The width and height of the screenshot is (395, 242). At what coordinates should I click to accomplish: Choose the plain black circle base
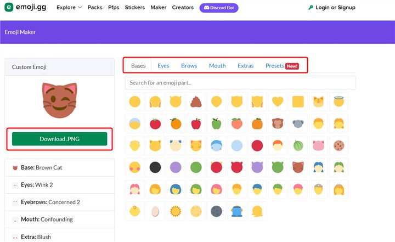[155, 167]
